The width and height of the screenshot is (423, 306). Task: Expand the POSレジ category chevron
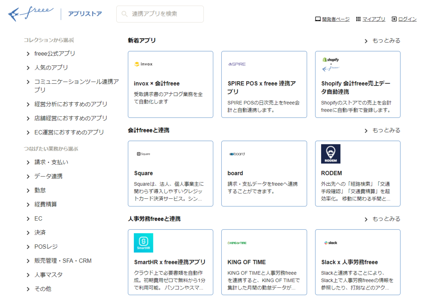(x=28, y=247)
